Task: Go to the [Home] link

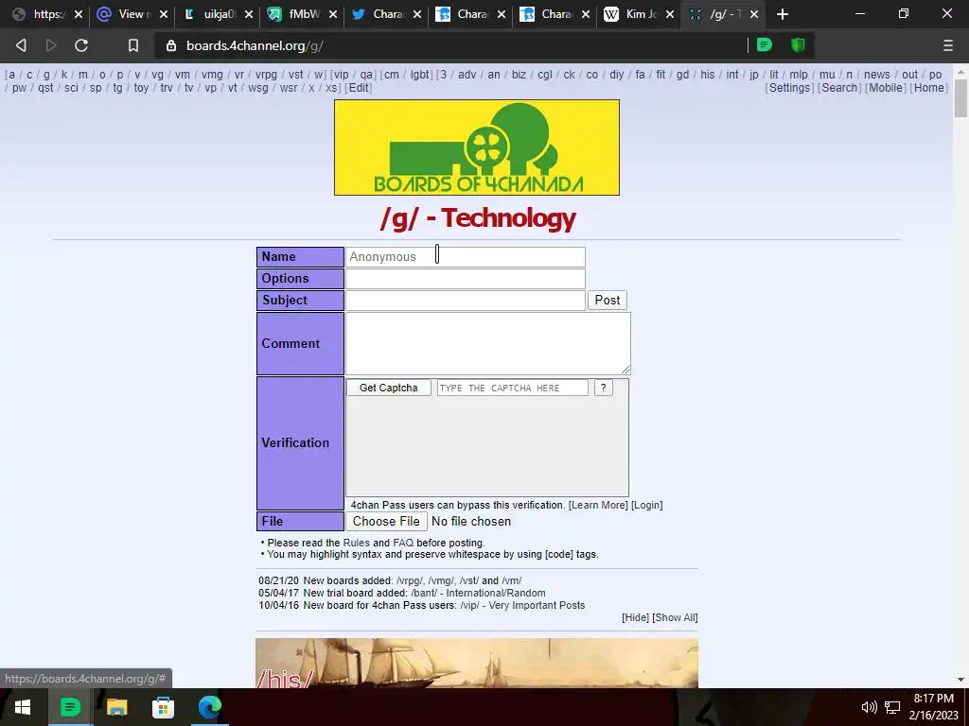Action: point(929,88)
